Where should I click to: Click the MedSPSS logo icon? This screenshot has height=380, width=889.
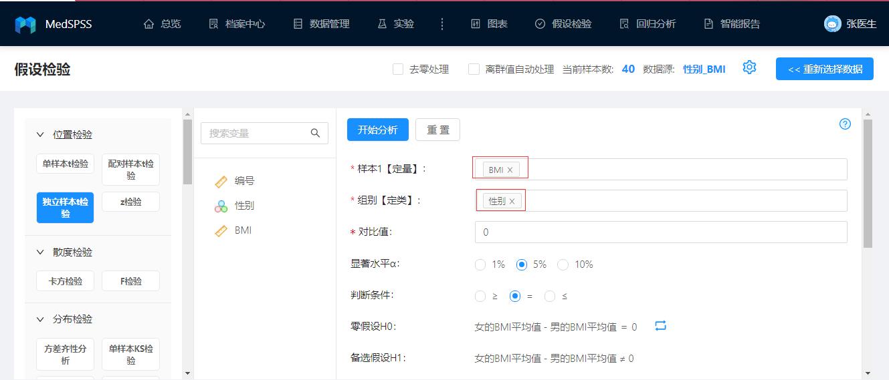[25, 25]
